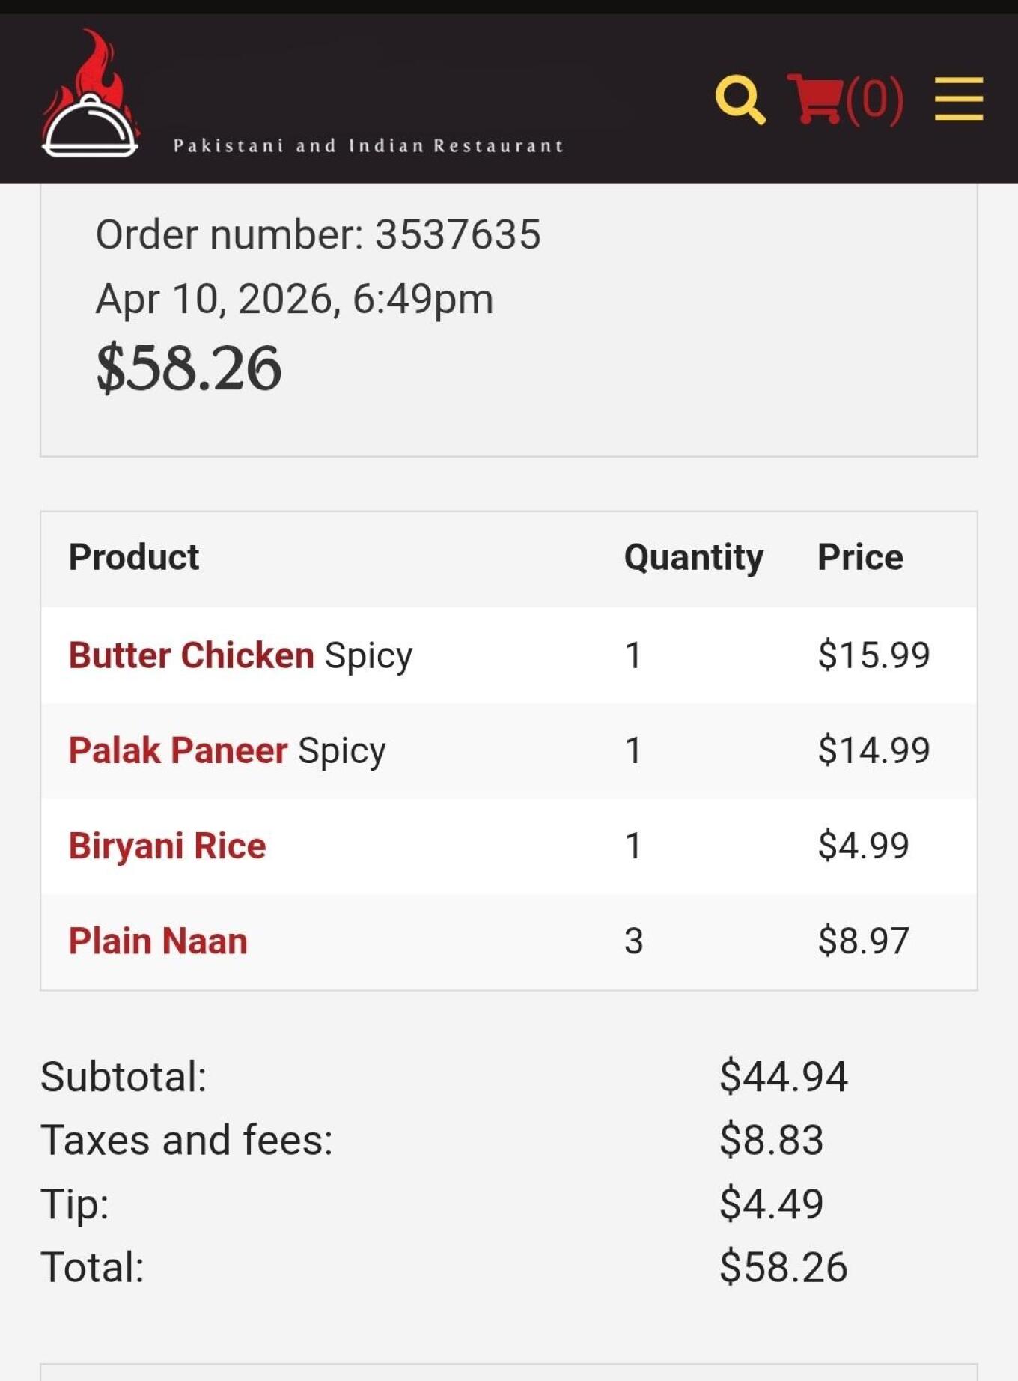
Task: Open the Plain Naan product link
Action: point(158,941)
